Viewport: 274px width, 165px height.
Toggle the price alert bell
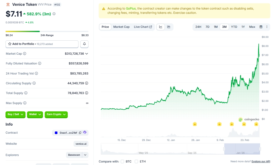pos(84,44)
